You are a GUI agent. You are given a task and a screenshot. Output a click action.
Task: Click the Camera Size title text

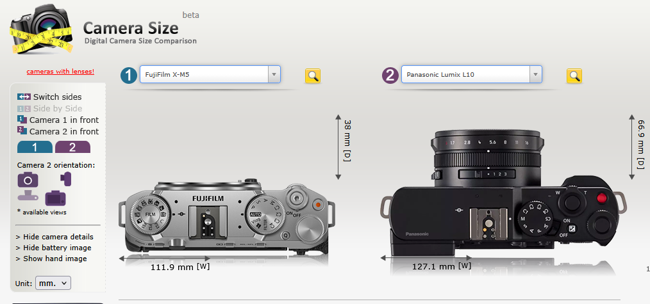tap(131, 28)
